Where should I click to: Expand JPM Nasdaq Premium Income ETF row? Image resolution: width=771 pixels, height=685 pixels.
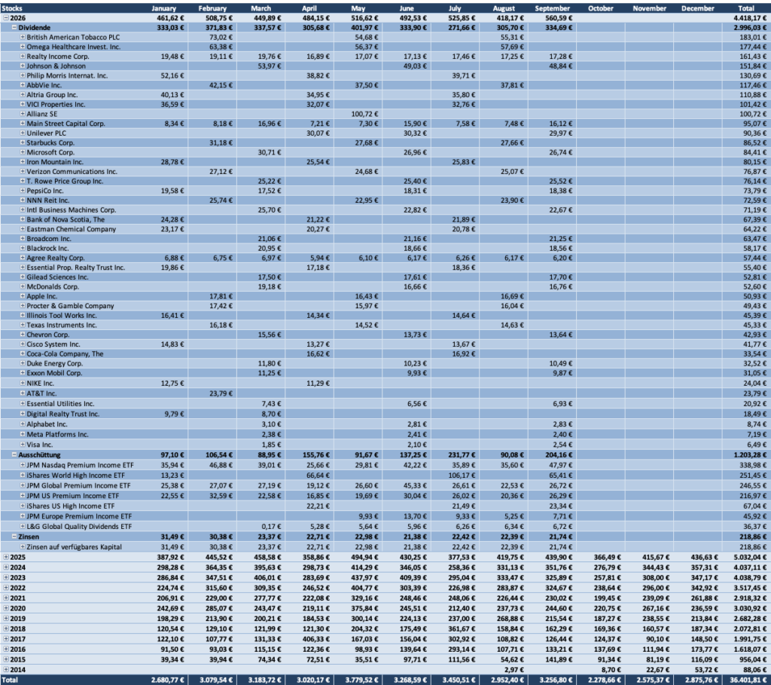[23, 465]
